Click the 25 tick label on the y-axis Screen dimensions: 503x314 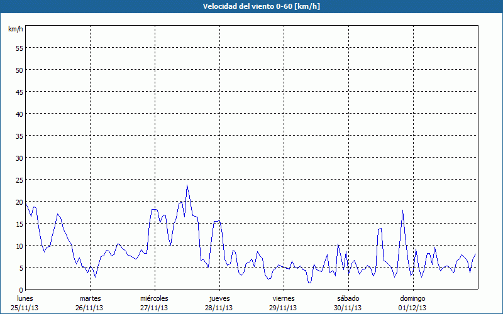pos(19,180)
